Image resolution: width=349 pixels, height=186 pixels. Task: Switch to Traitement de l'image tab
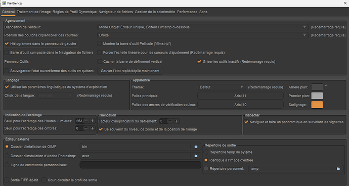[33, 12]
